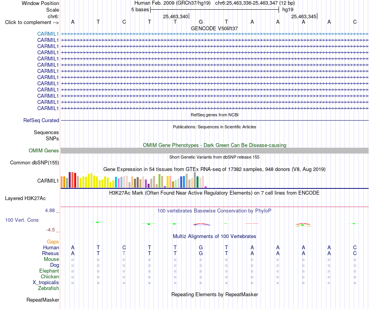
Task: Select the Layered H3K27Ac track label
Action: pyautogui.click(x=25, y=199)
